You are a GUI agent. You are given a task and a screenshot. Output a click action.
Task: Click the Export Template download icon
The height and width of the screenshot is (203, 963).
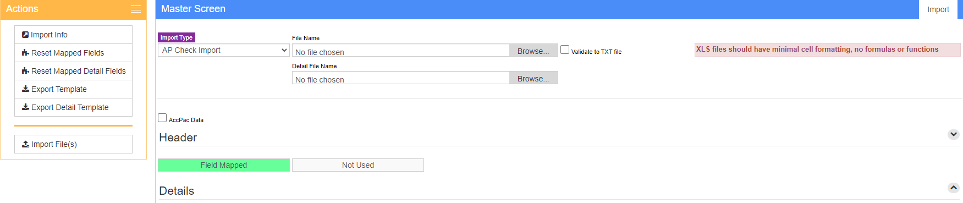25,89
